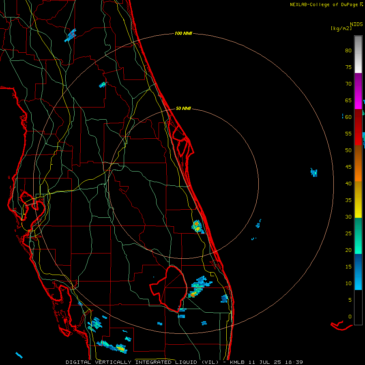The width and height of the screenshot is (365, 365).
Task: Click the 18:39 time in the caption
Action: pyautogui.click(x=294, y=362)
